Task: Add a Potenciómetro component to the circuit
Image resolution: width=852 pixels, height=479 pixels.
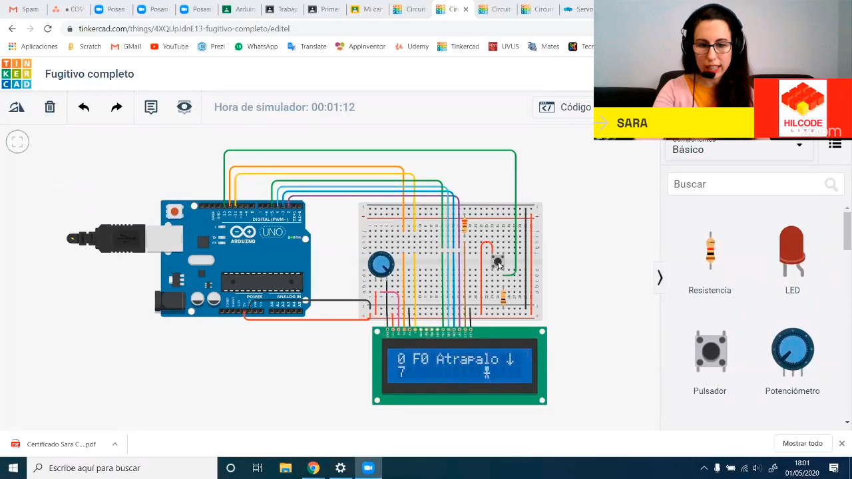Action: pos(792,351)
